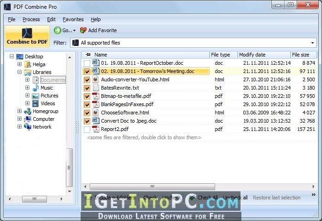Uncheck Bitmap-to-metafile.pdf checkbox
Viewport: 322px width, 221px height.
(87, 96)
